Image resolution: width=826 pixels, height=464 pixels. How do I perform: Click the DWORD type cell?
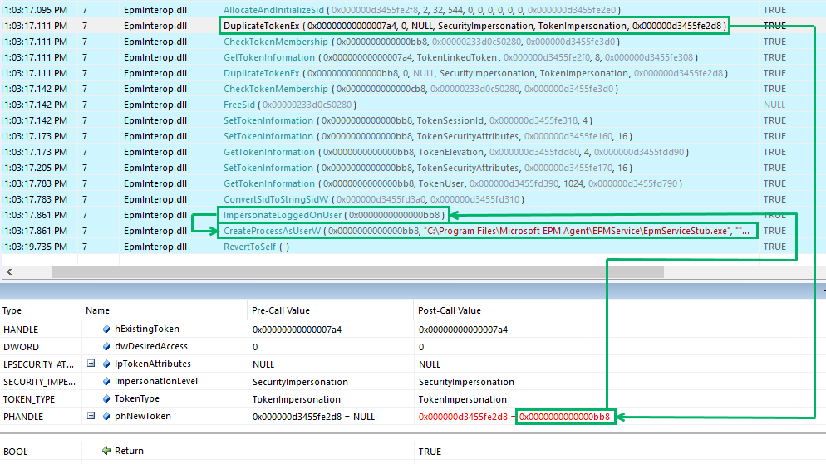21,347
